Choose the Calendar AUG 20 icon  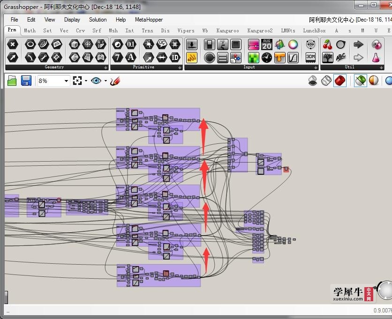[x=266, y=45]
